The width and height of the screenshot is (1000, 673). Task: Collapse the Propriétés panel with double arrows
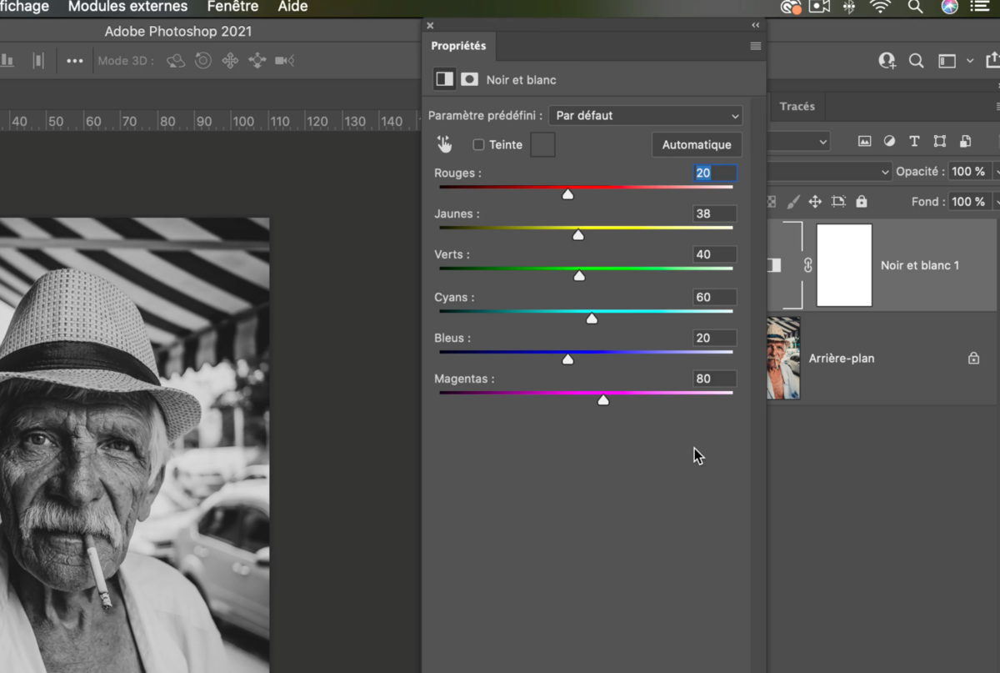coord(755,26)
